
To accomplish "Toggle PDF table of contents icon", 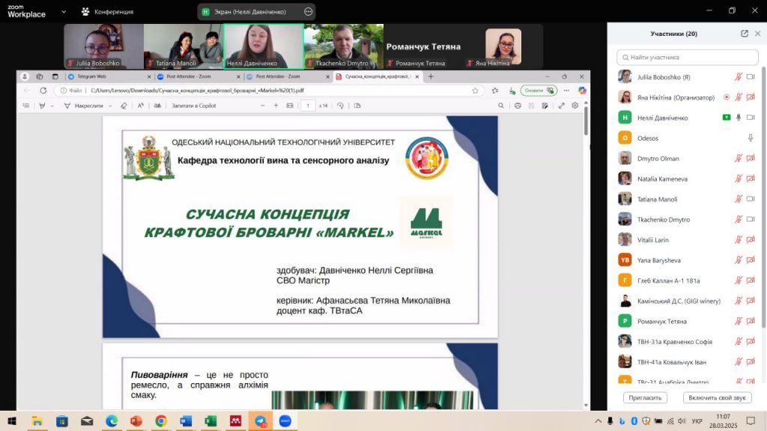I will (x=26, y=106).
